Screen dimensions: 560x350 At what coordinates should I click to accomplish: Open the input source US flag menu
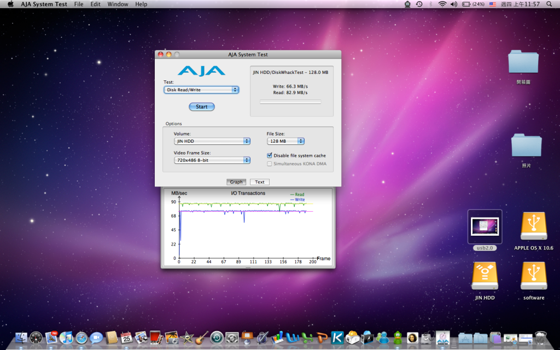click(x=493, y=4)
